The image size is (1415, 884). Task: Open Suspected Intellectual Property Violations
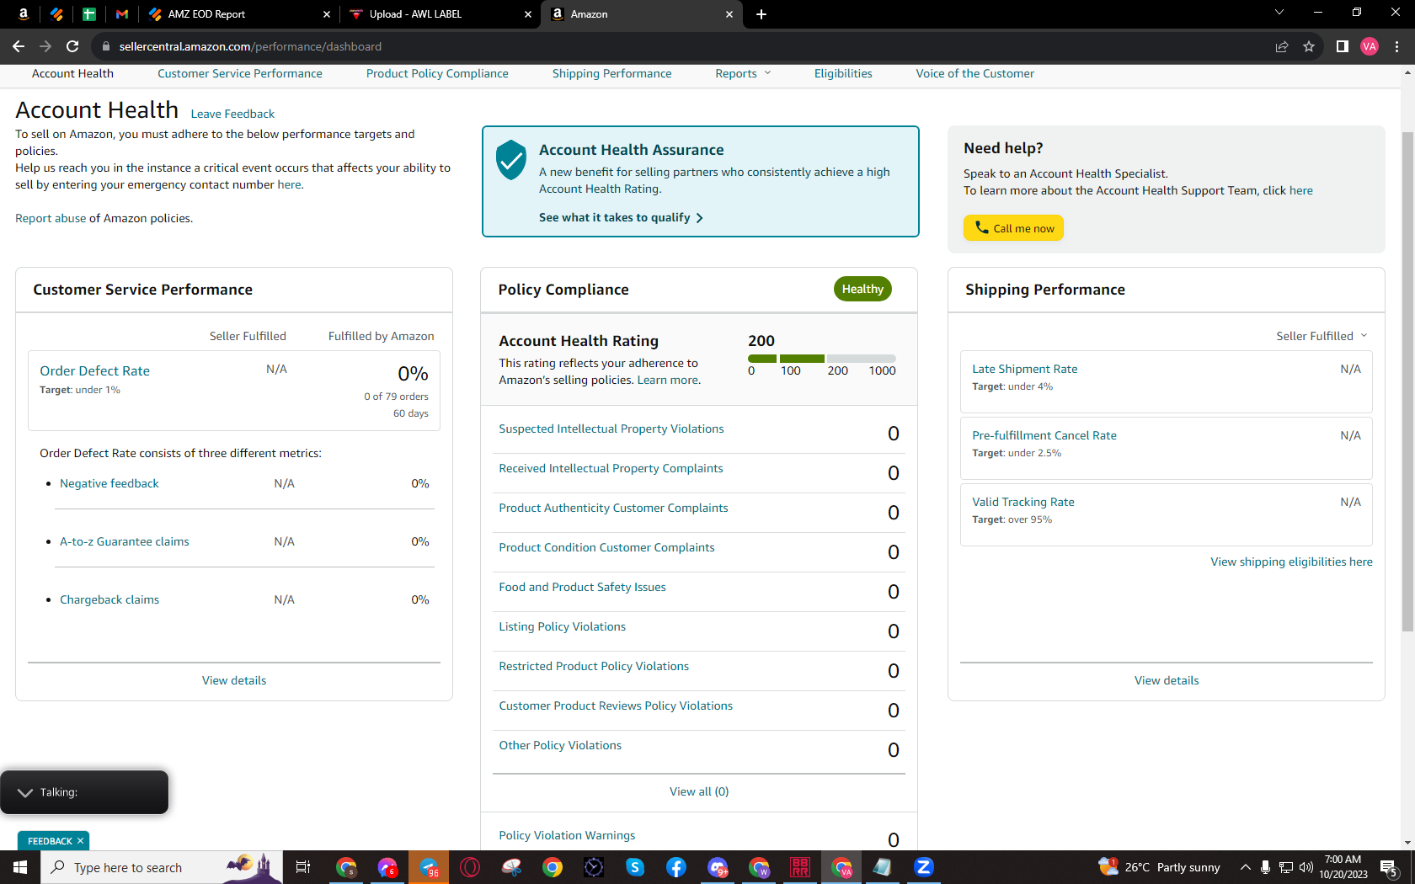click(x=611, y=429)
